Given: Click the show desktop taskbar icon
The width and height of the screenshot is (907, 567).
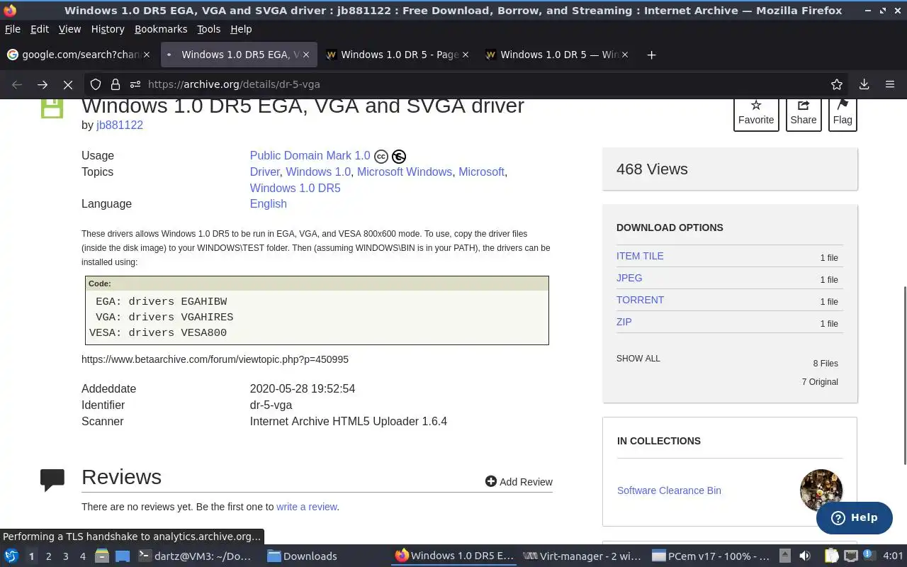Looking at the screenshot, I should coord(123,556).
